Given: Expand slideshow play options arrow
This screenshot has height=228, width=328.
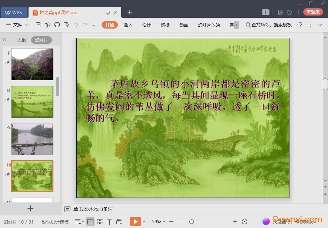Looking at the screenshot, I should pos(144,222).
